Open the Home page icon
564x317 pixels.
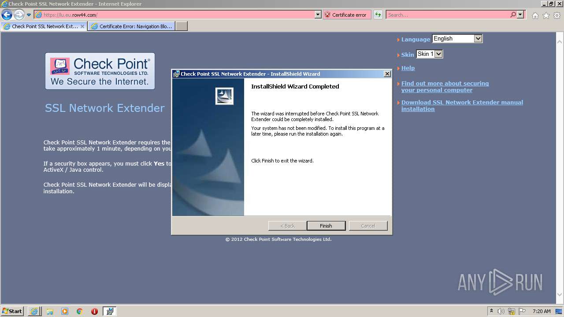click(x=535, y=15)
